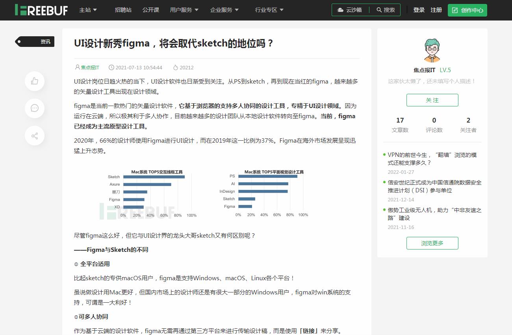Click the heading ——Figma与Sketch的不同

coord(111,250)
